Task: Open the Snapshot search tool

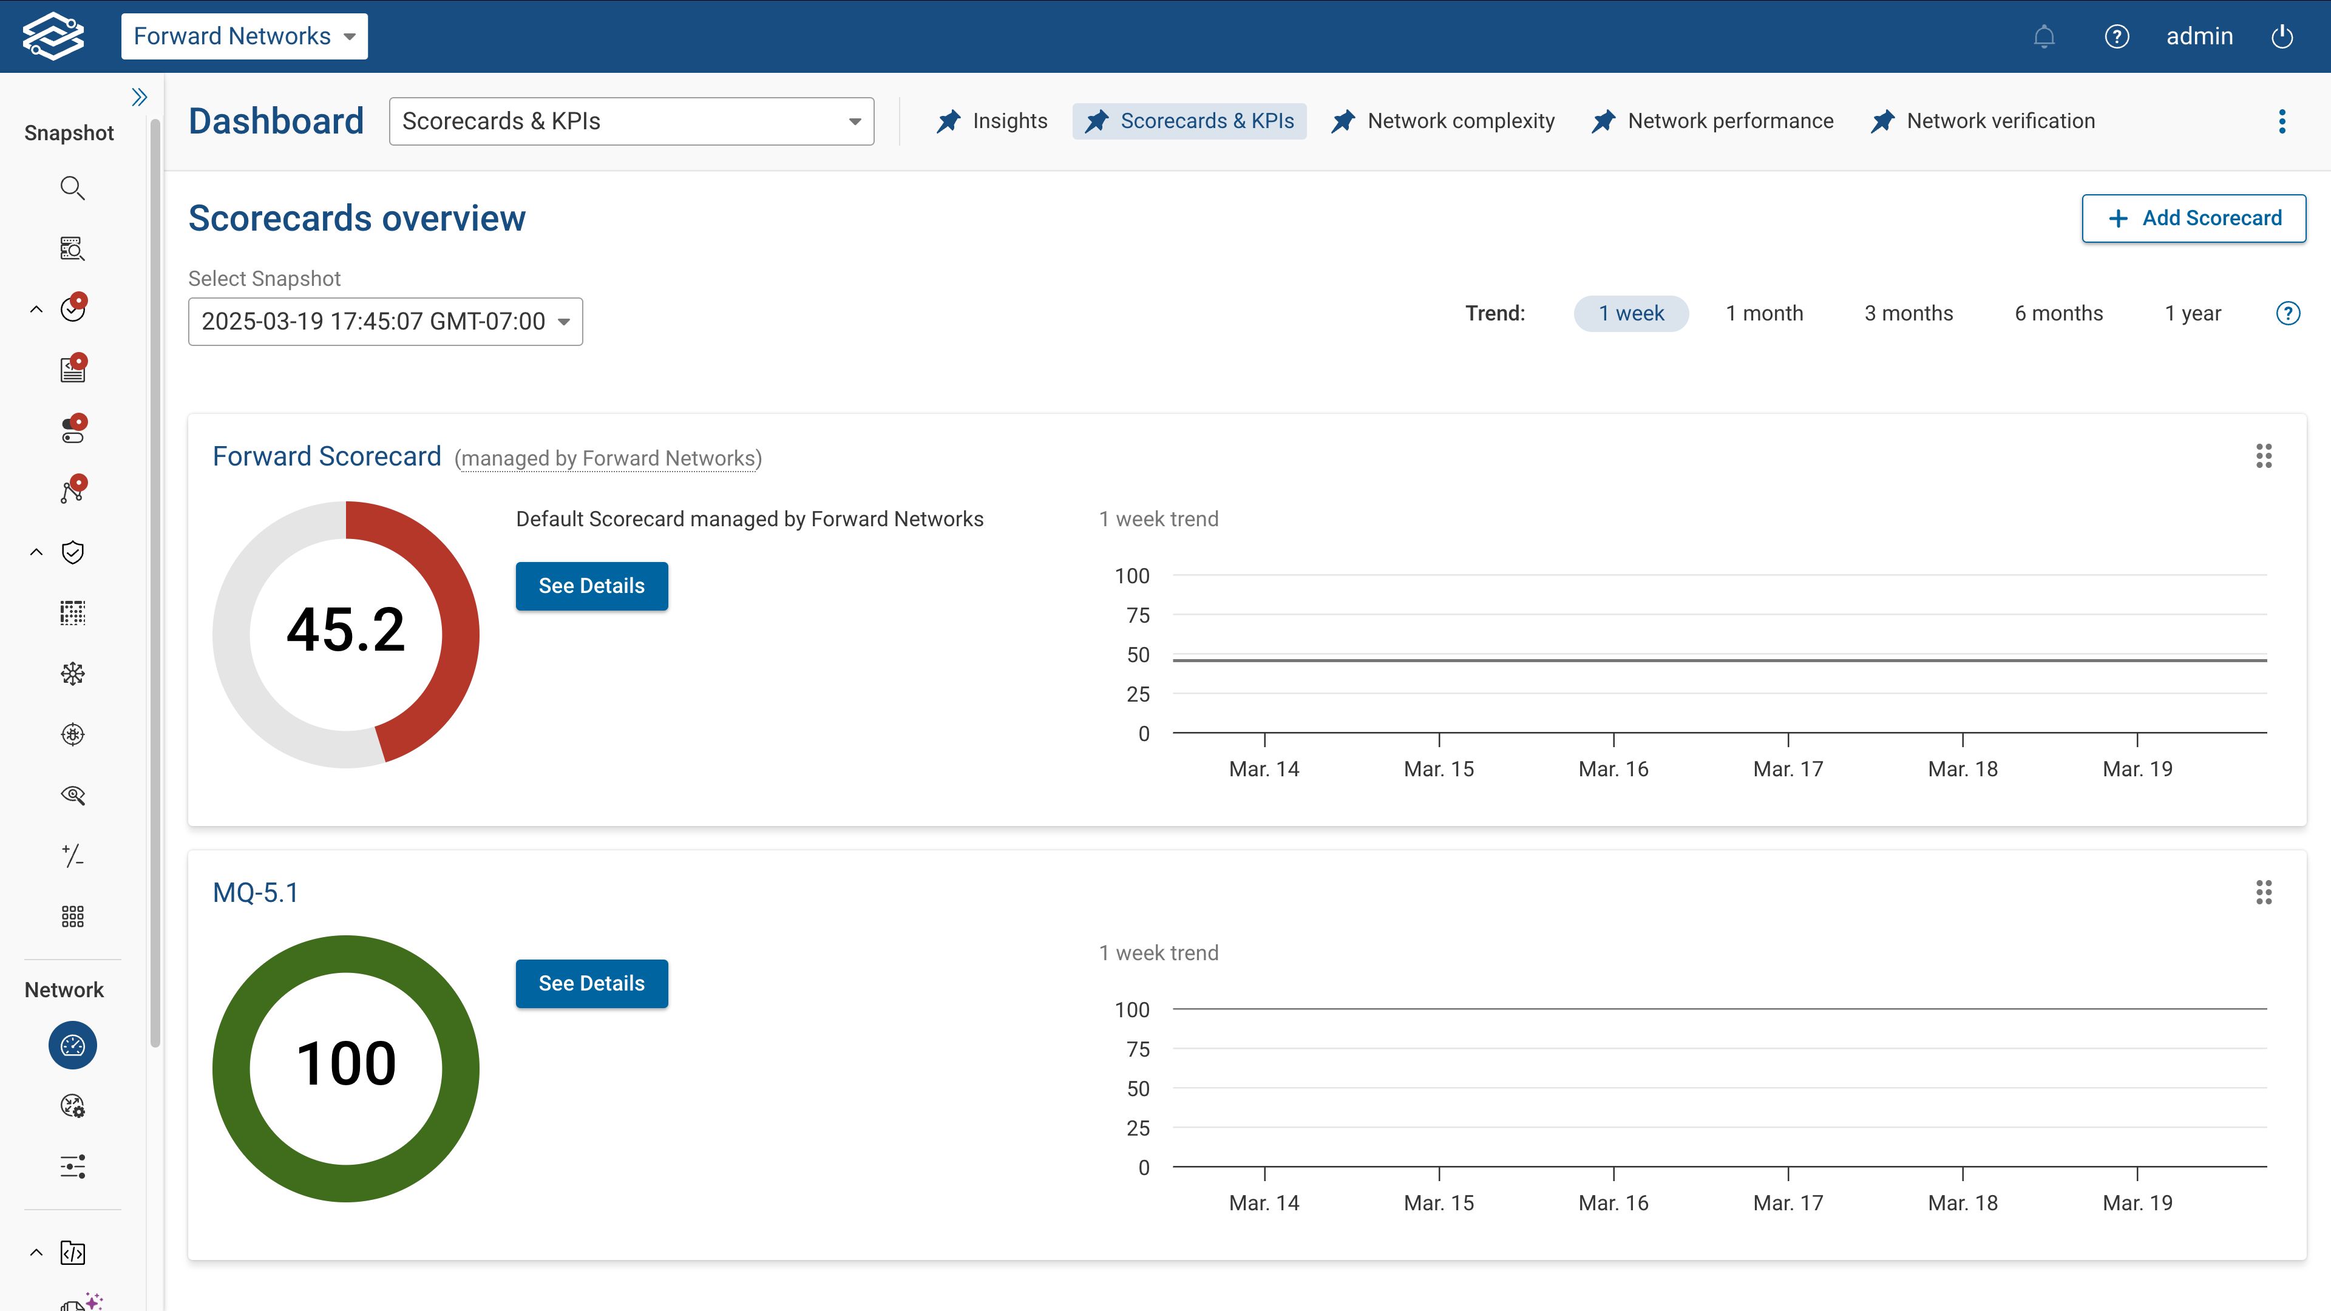Action: click(x=72, y=188)
